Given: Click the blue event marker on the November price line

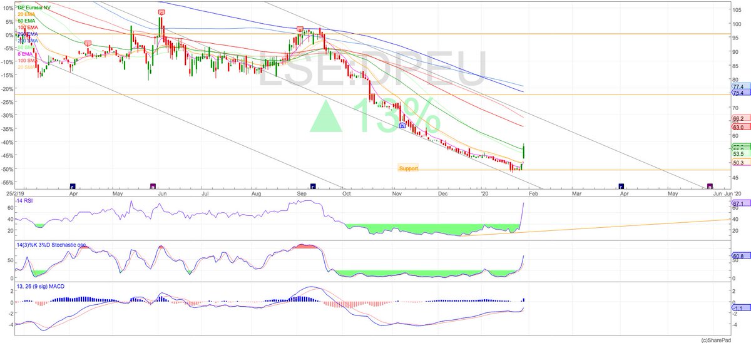Looking at the screenshot, I should (x=402, y=125).
